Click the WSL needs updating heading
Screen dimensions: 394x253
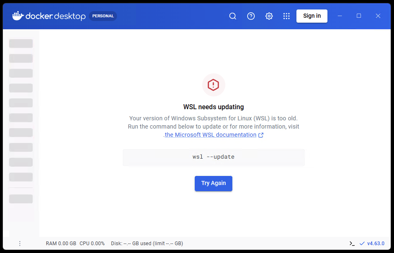[x=214, y=107]
